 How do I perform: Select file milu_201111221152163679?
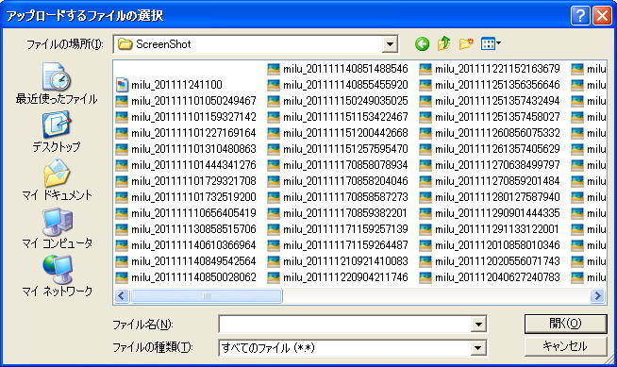point(490,69)
